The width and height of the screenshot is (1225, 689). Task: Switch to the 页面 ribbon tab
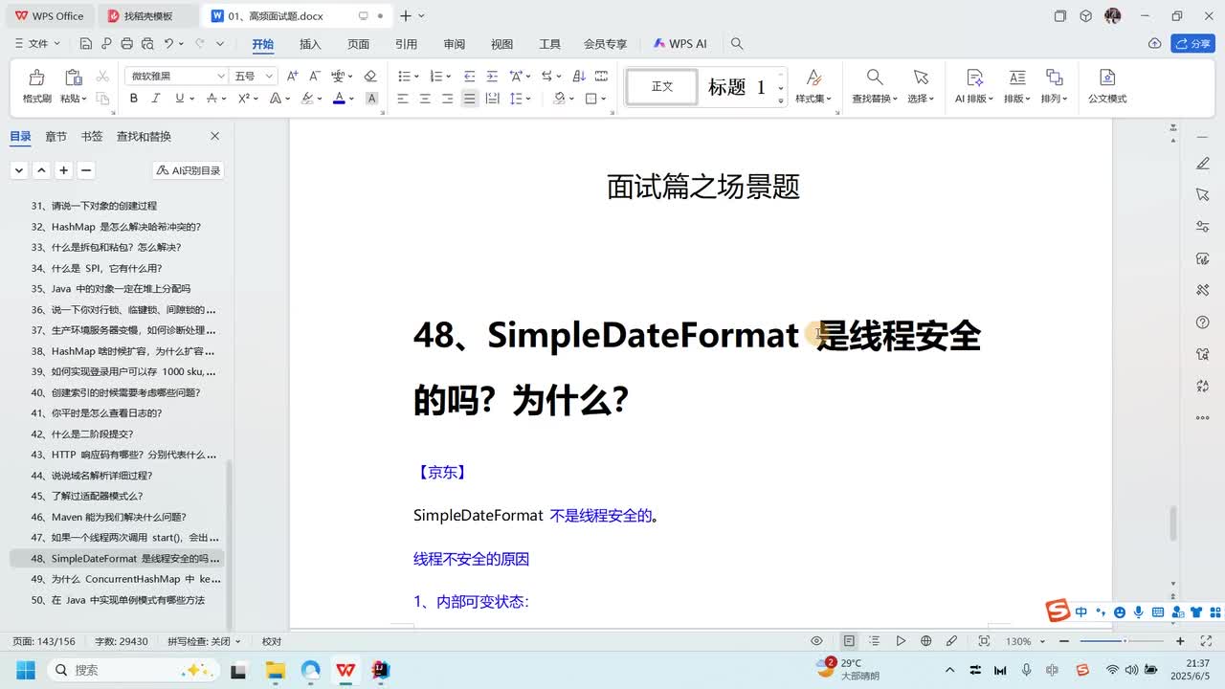[358, 44]
